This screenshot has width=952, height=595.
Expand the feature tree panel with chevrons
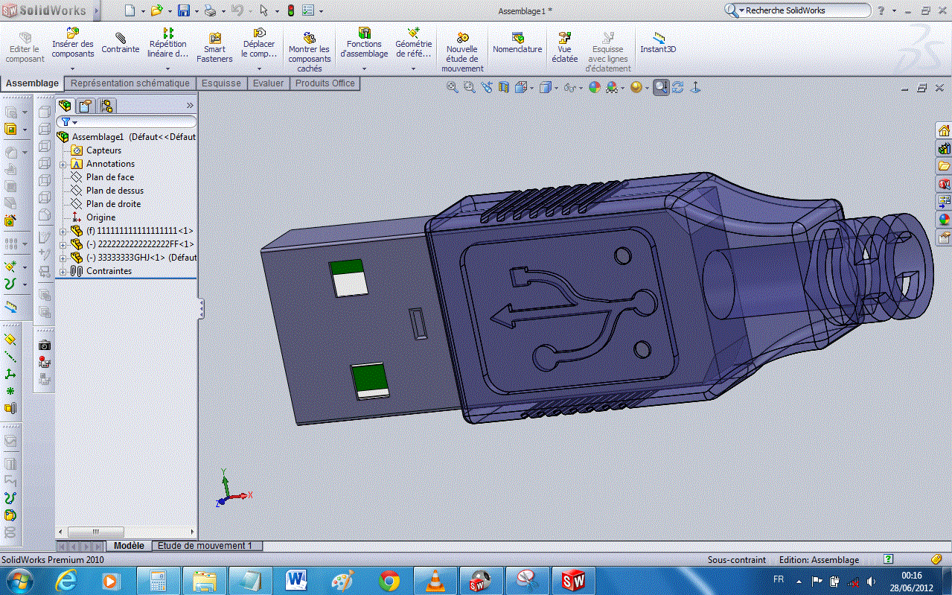click(x=190, y=106)
